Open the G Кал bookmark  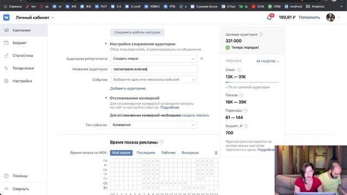tap(229, 6)
